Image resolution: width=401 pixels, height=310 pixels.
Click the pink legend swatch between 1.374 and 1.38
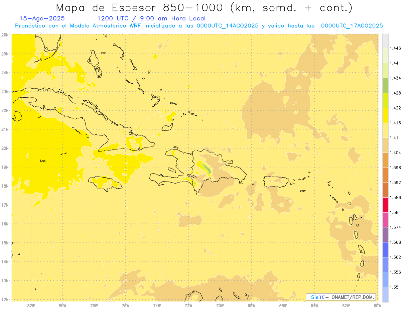click(385, 220)
